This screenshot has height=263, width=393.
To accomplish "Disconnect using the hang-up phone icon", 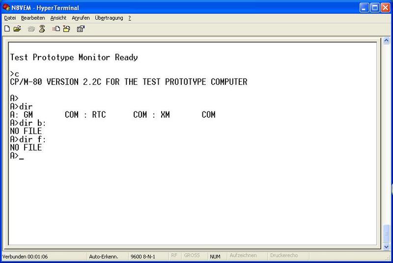I will click(x=42, y=29).
